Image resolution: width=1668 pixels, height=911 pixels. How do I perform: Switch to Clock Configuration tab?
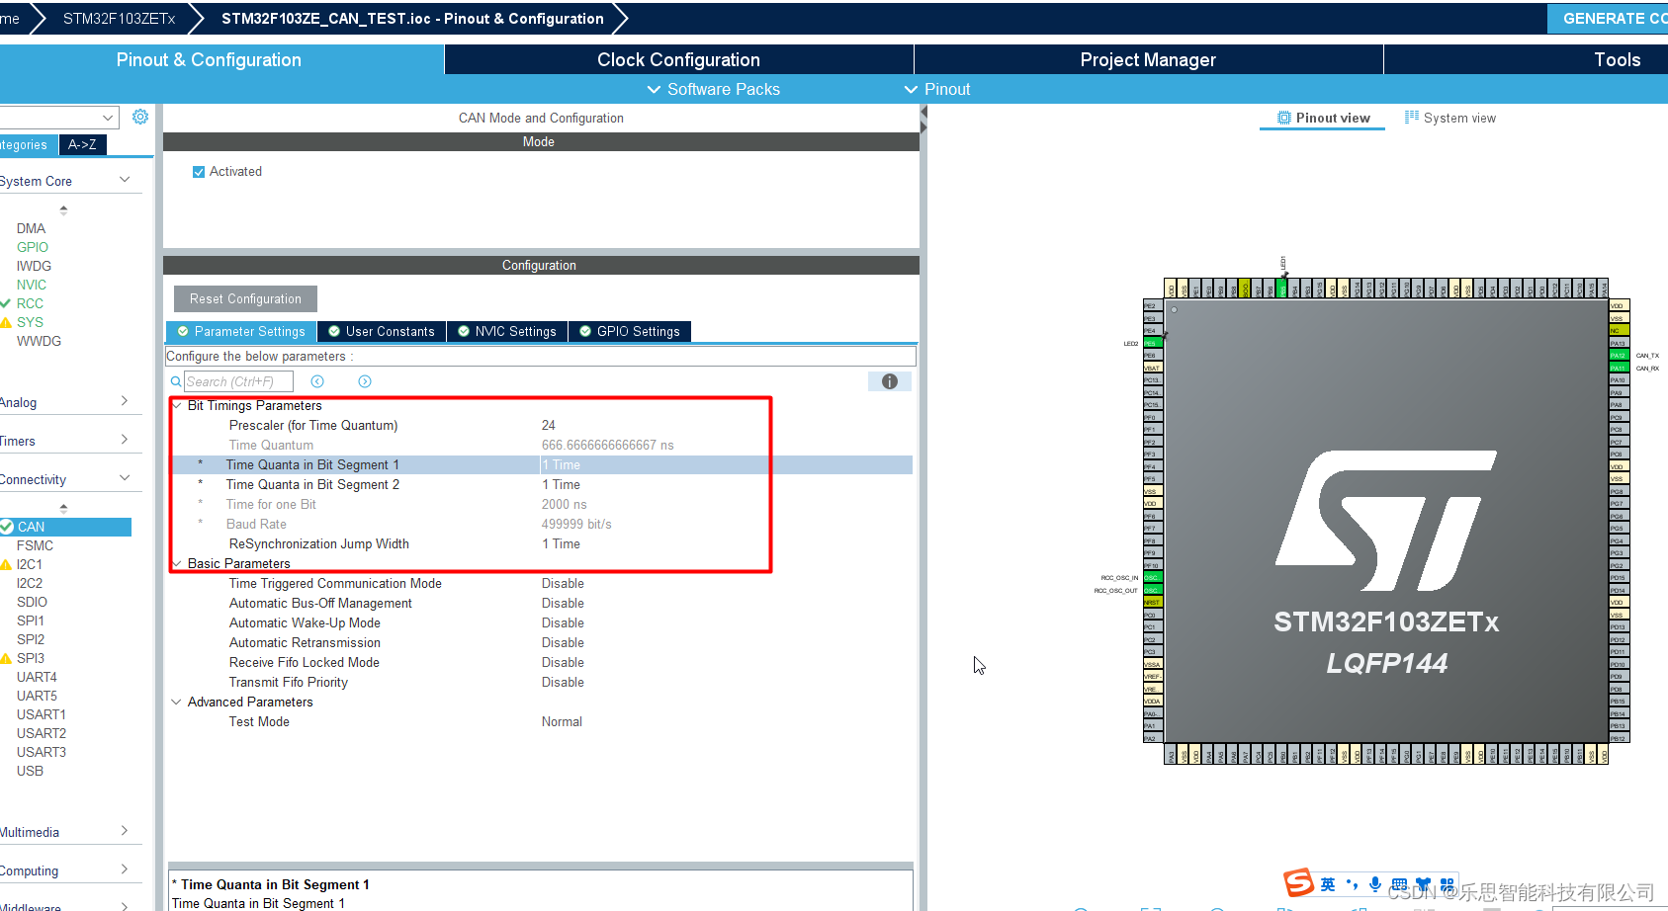click(678, 59)
